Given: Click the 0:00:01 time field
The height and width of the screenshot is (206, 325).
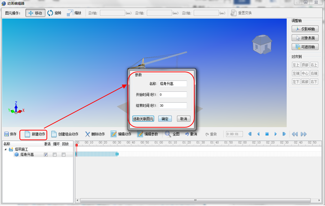Looking at the screenshot, I should (234, 134).
